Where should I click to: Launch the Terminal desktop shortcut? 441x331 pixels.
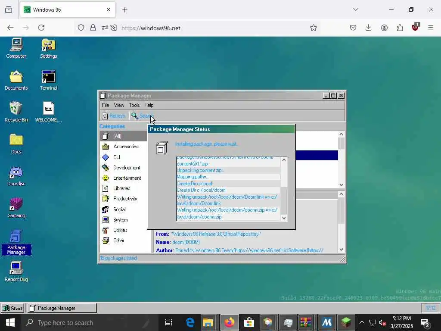(x=49, y=80)
